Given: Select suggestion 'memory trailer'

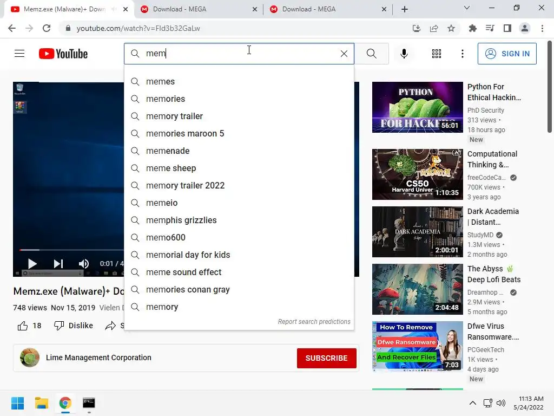Looking at the screenshot, I should coord(239,116).
